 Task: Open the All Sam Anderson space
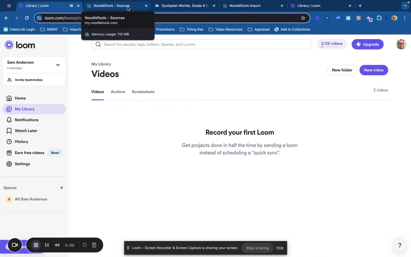(34, 199)
